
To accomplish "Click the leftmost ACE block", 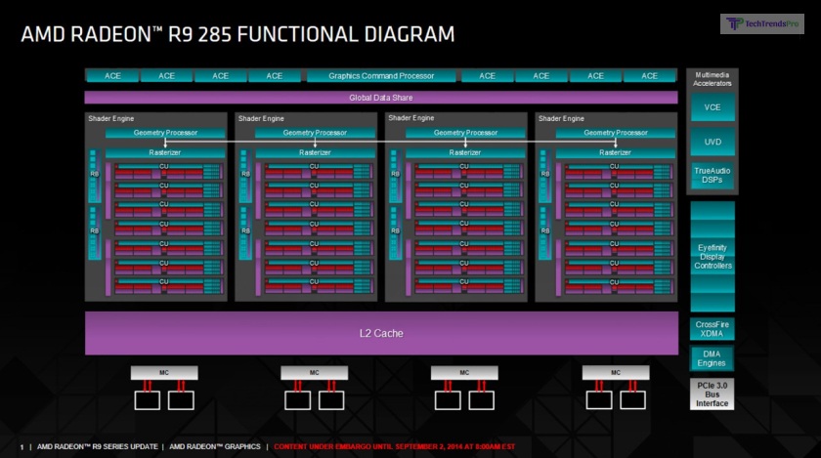I will [112, 76].
